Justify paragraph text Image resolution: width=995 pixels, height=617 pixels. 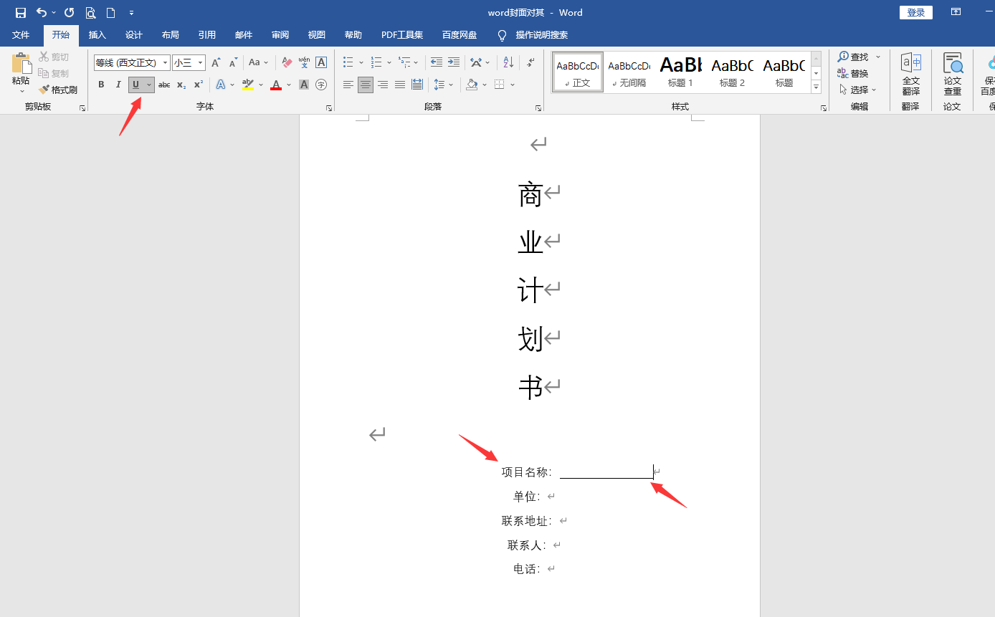(x=400, y=85)
